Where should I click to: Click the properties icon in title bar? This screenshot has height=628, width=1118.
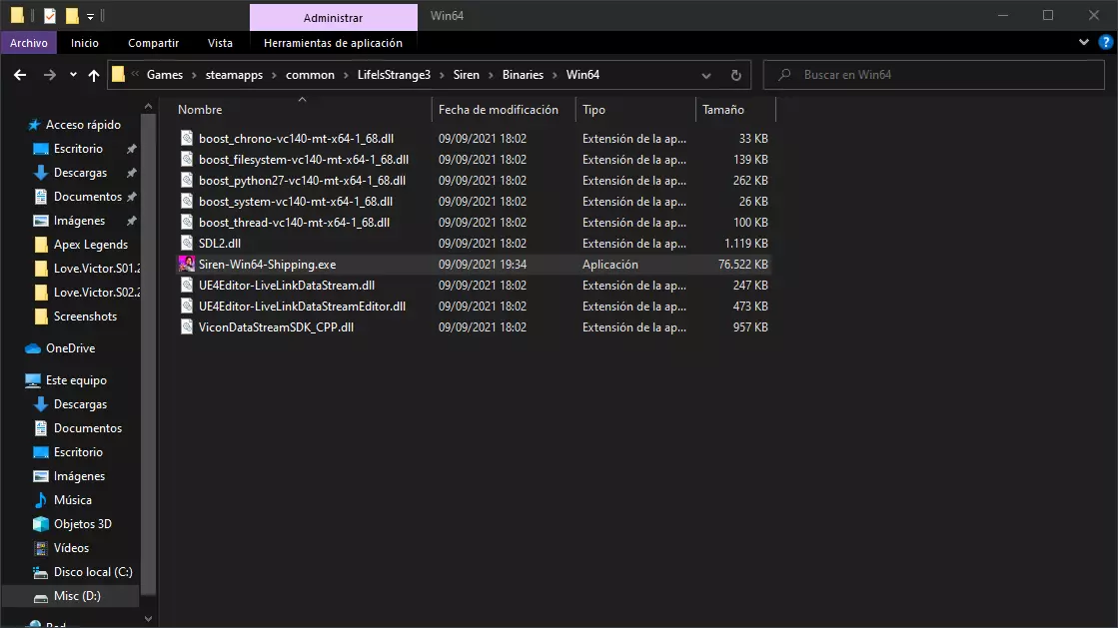(50, 16)
